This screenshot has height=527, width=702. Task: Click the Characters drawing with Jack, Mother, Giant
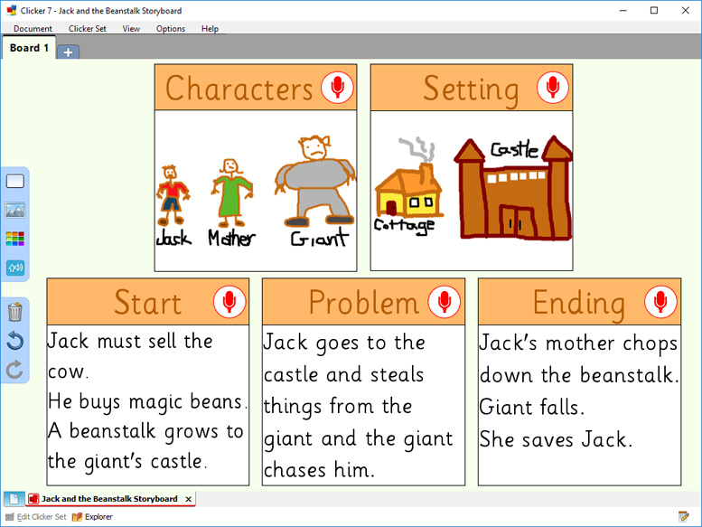(x=256, y=190)
